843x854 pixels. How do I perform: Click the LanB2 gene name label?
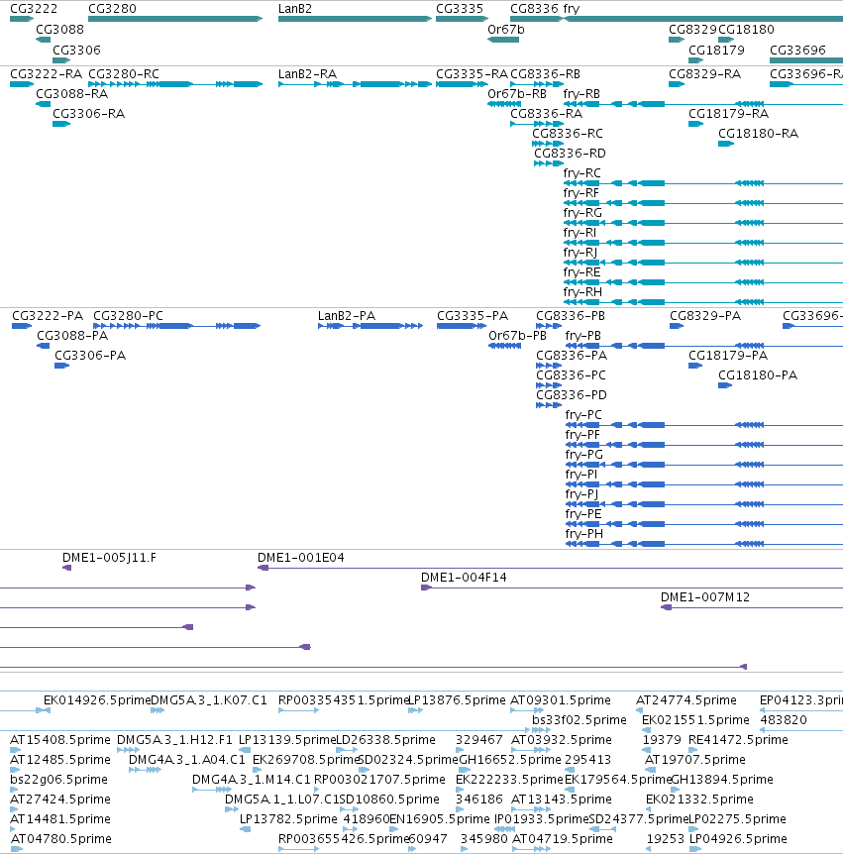click(294, 9)
